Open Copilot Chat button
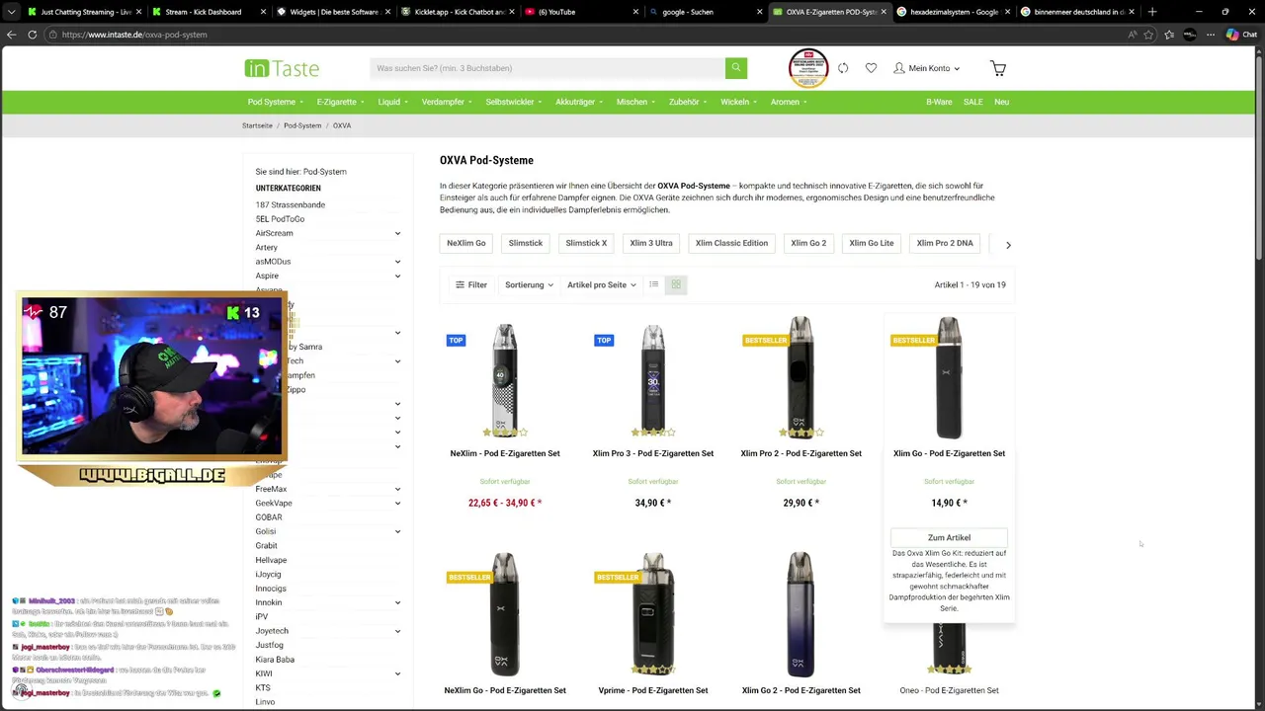This screenshot has height=711, width=1265. click(1242, 34)
